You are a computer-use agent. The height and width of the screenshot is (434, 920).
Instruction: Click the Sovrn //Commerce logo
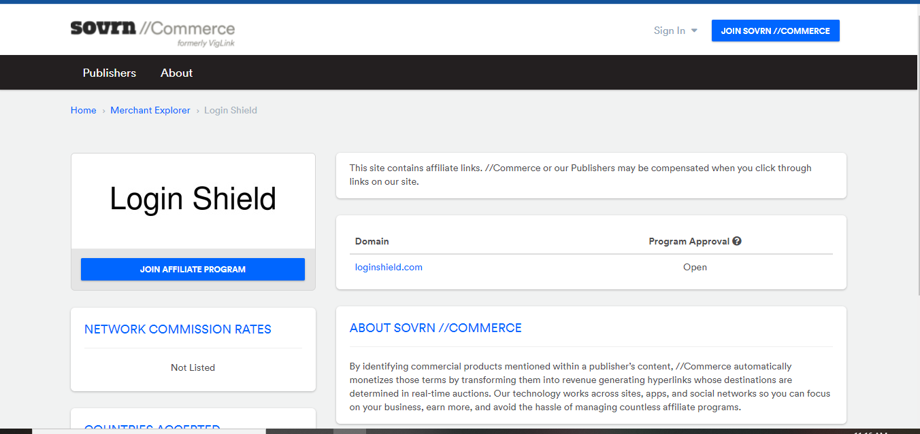(x=152, y=33)
